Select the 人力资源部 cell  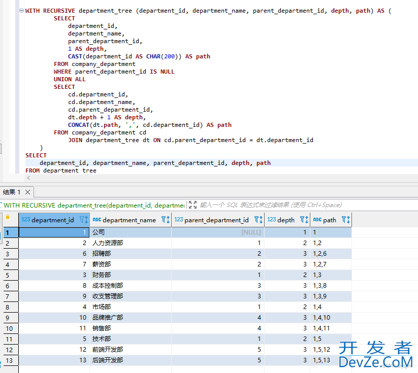(131, 243)
